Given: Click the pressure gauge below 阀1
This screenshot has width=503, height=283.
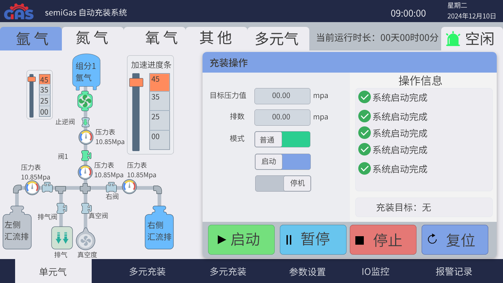Looking at the screenshot, I should [x=85, y=172].
